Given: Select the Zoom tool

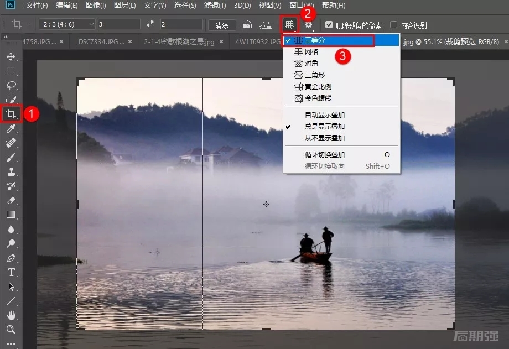Looking at the screenshot, I should click(x=11, y=330).
